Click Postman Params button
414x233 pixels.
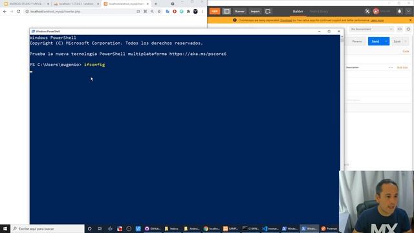point(356,41)
